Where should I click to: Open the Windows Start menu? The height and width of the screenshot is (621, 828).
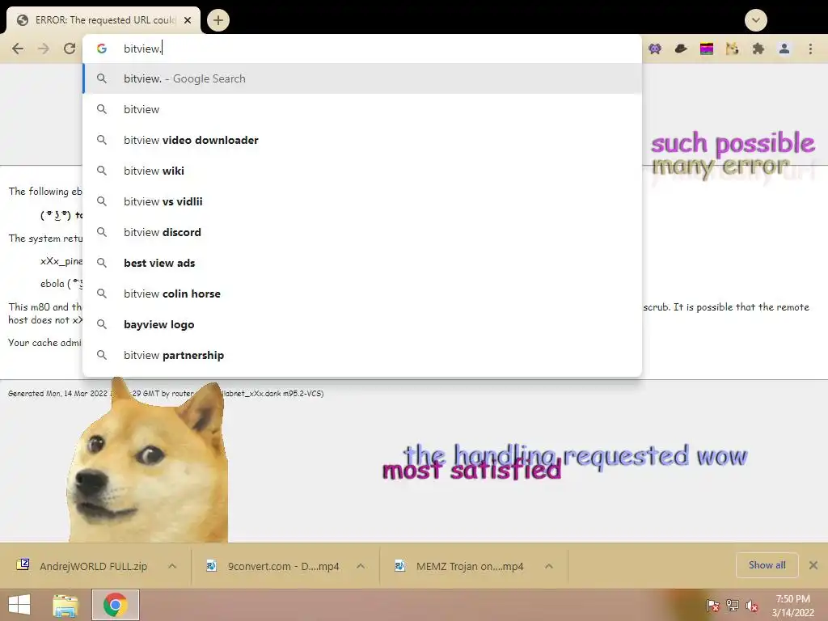[19, 605]
